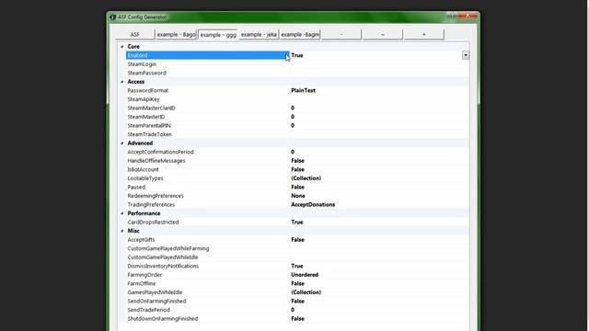Open the 'example - jeka' tab
This screenshot has height=331, width=589.
click(259, 35)
